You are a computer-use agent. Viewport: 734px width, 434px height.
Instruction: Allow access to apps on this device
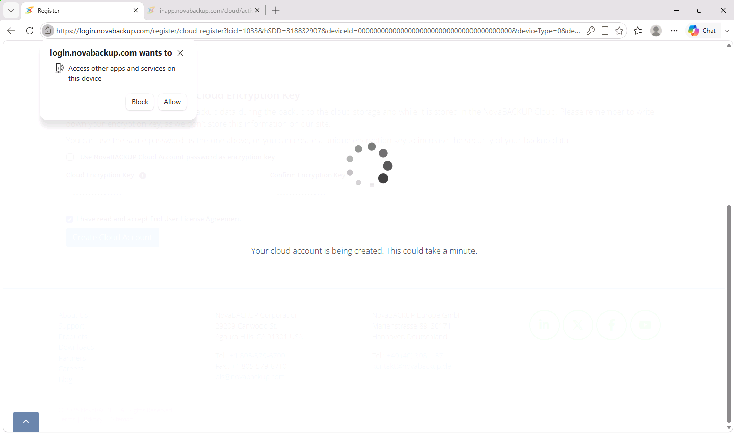click(172, 102)
